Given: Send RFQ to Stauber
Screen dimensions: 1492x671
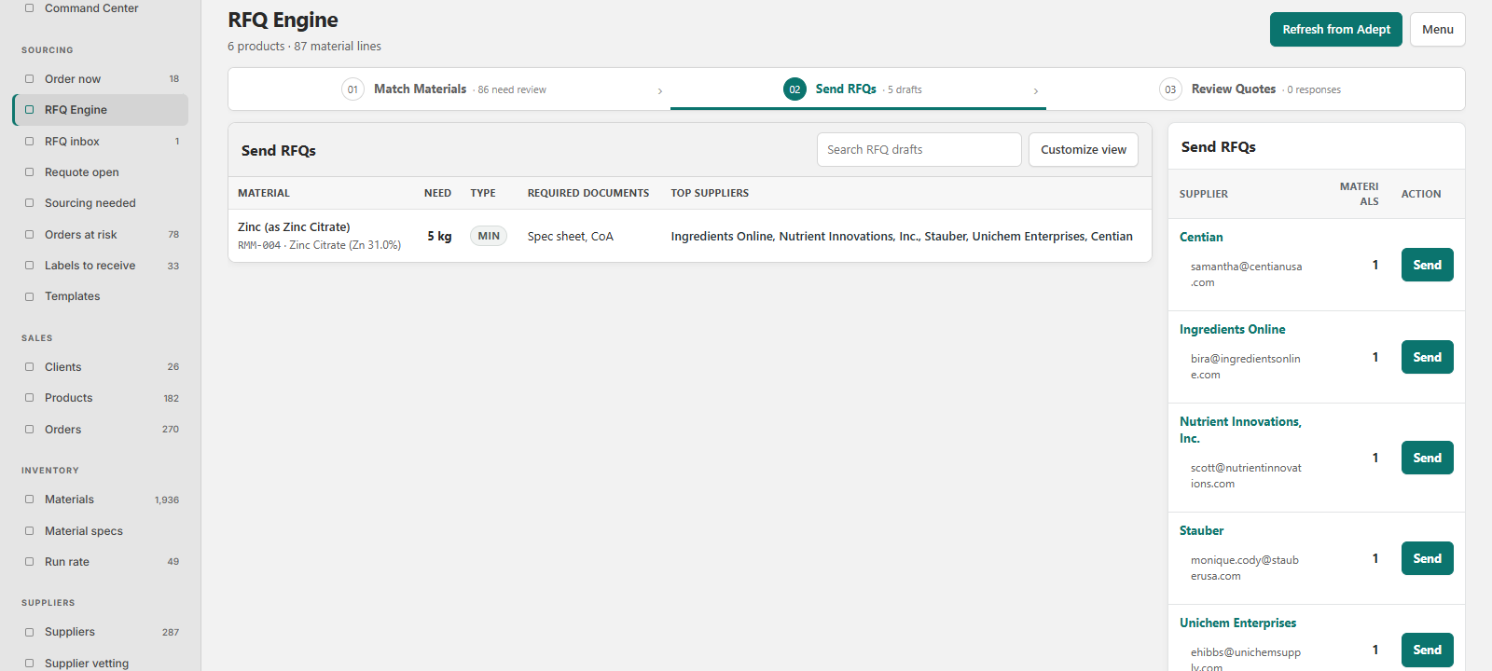Looking at the screenshot, I should [1428, 558].
